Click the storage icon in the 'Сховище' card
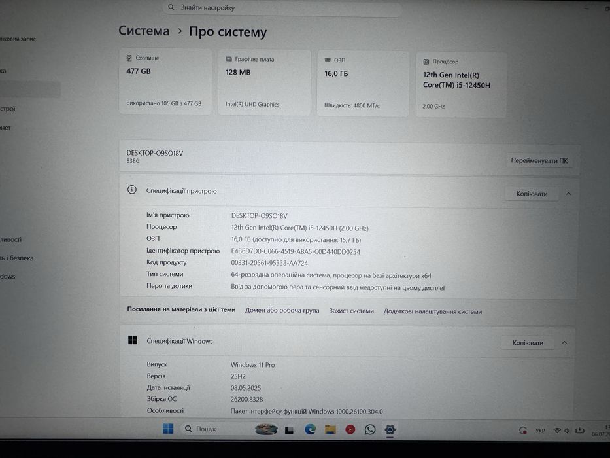 pyautogui.click(x=129, y=58)
